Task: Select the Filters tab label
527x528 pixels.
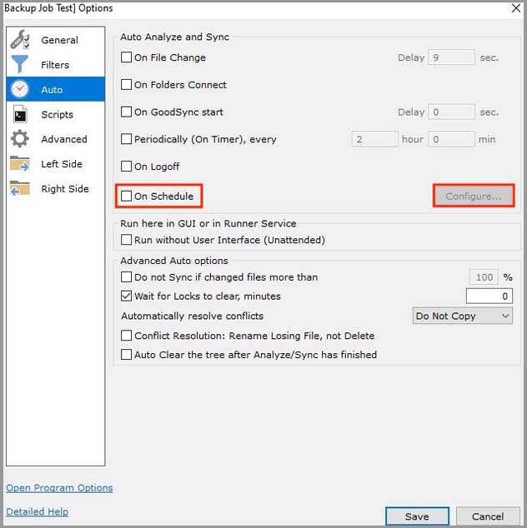Action: 55,65
